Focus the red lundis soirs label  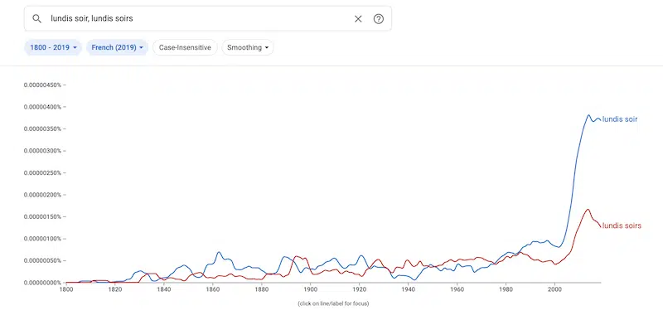click(622, 225)
